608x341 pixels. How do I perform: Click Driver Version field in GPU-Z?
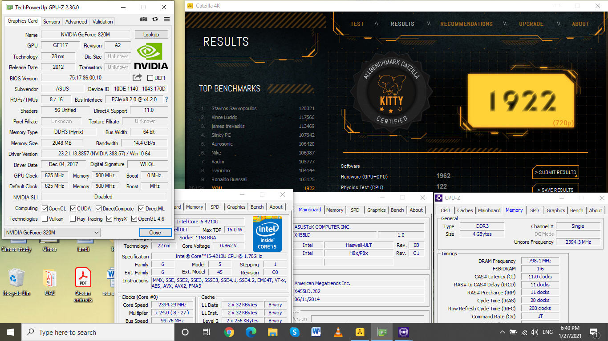click(104, 154)
